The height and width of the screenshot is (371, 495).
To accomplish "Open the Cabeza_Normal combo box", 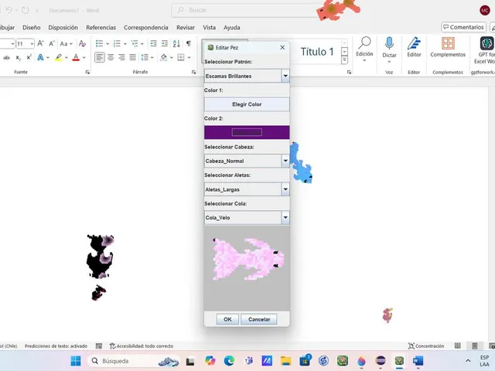I will pos(247,161).
